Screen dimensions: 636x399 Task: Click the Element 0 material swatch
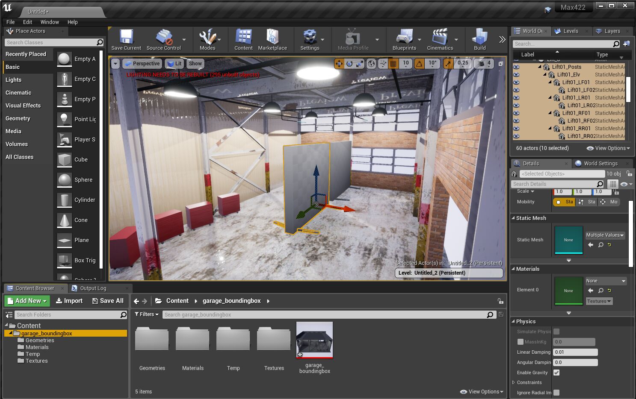(568, 291)
